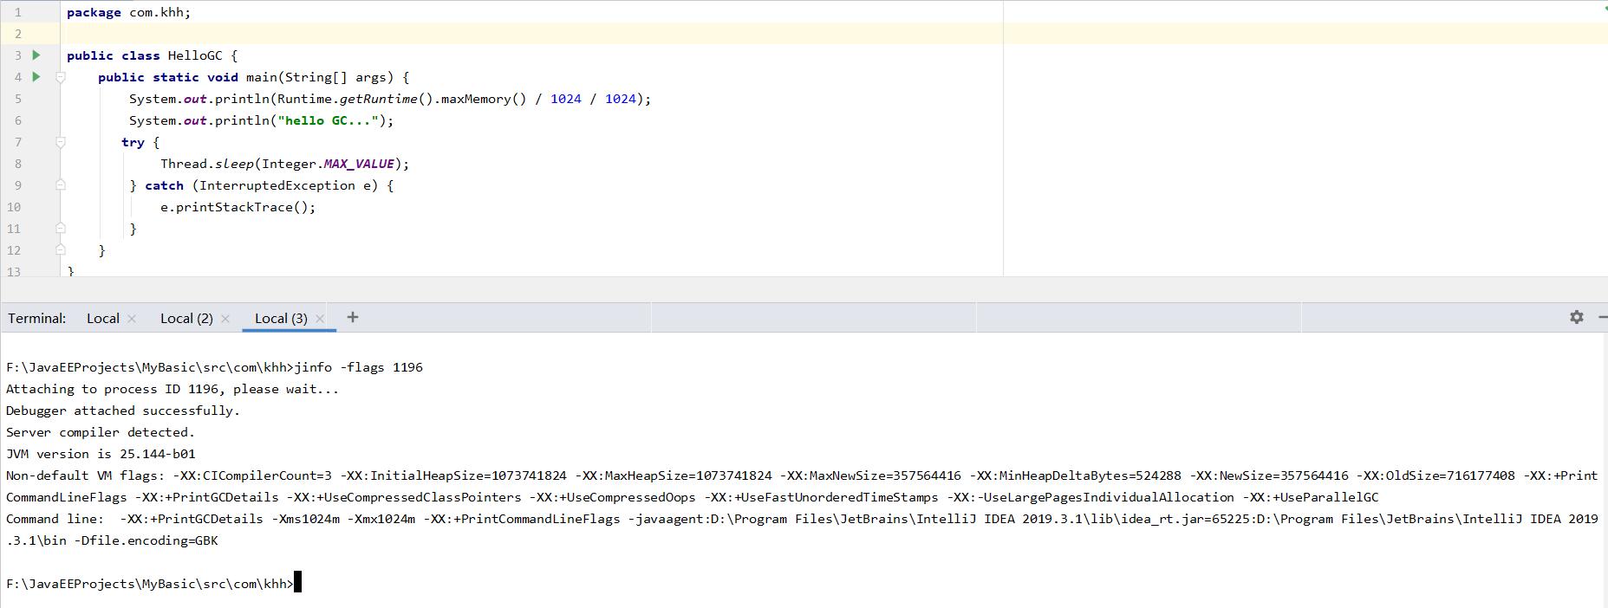Collapse the catch block fold marker

coord(61,185)
